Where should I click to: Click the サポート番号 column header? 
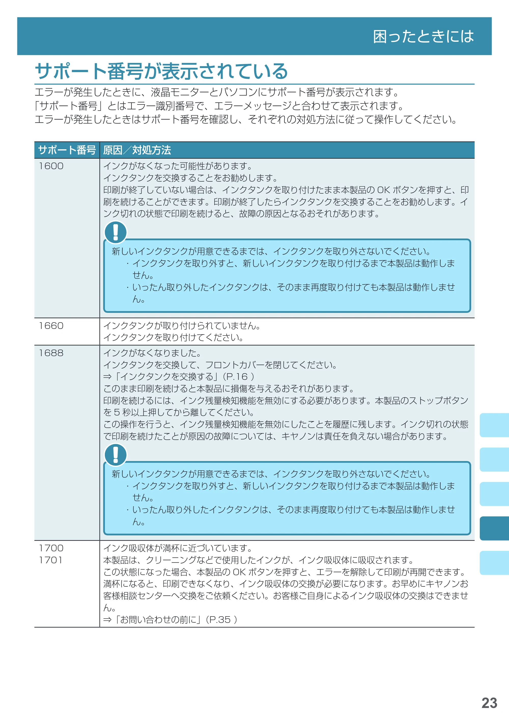coord(67,150)
